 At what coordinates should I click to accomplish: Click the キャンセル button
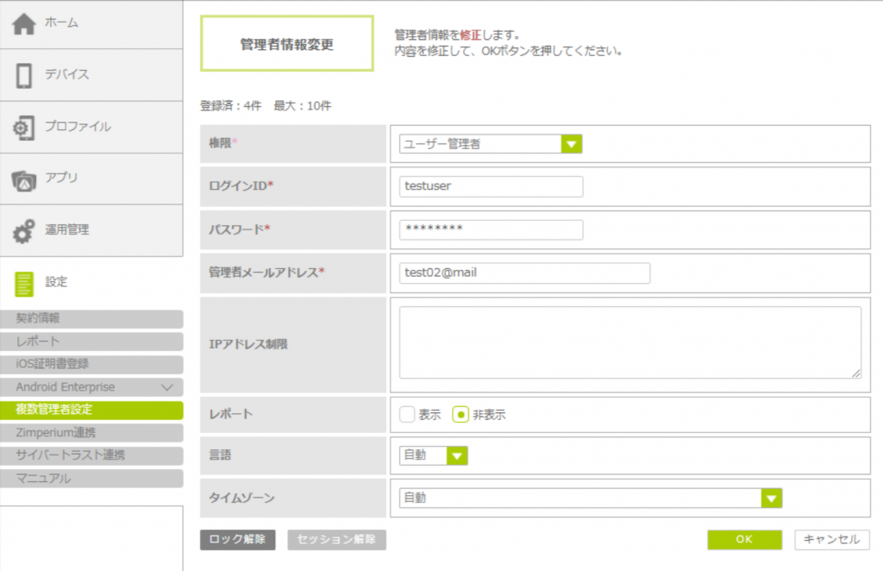831,539
